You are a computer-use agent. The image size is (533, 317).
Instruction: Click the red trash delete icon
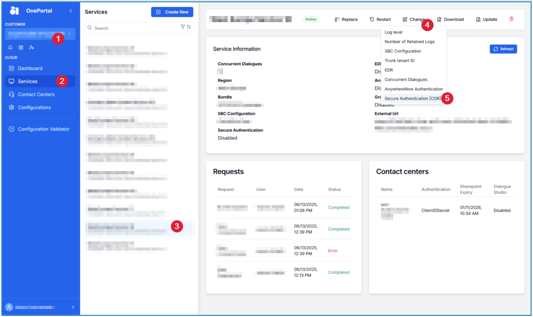[512, 19]
